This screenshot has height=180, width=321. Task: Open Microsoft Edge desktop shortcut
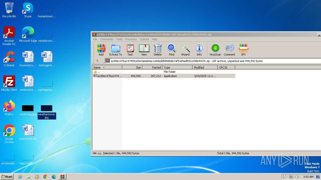pos(28,34)
